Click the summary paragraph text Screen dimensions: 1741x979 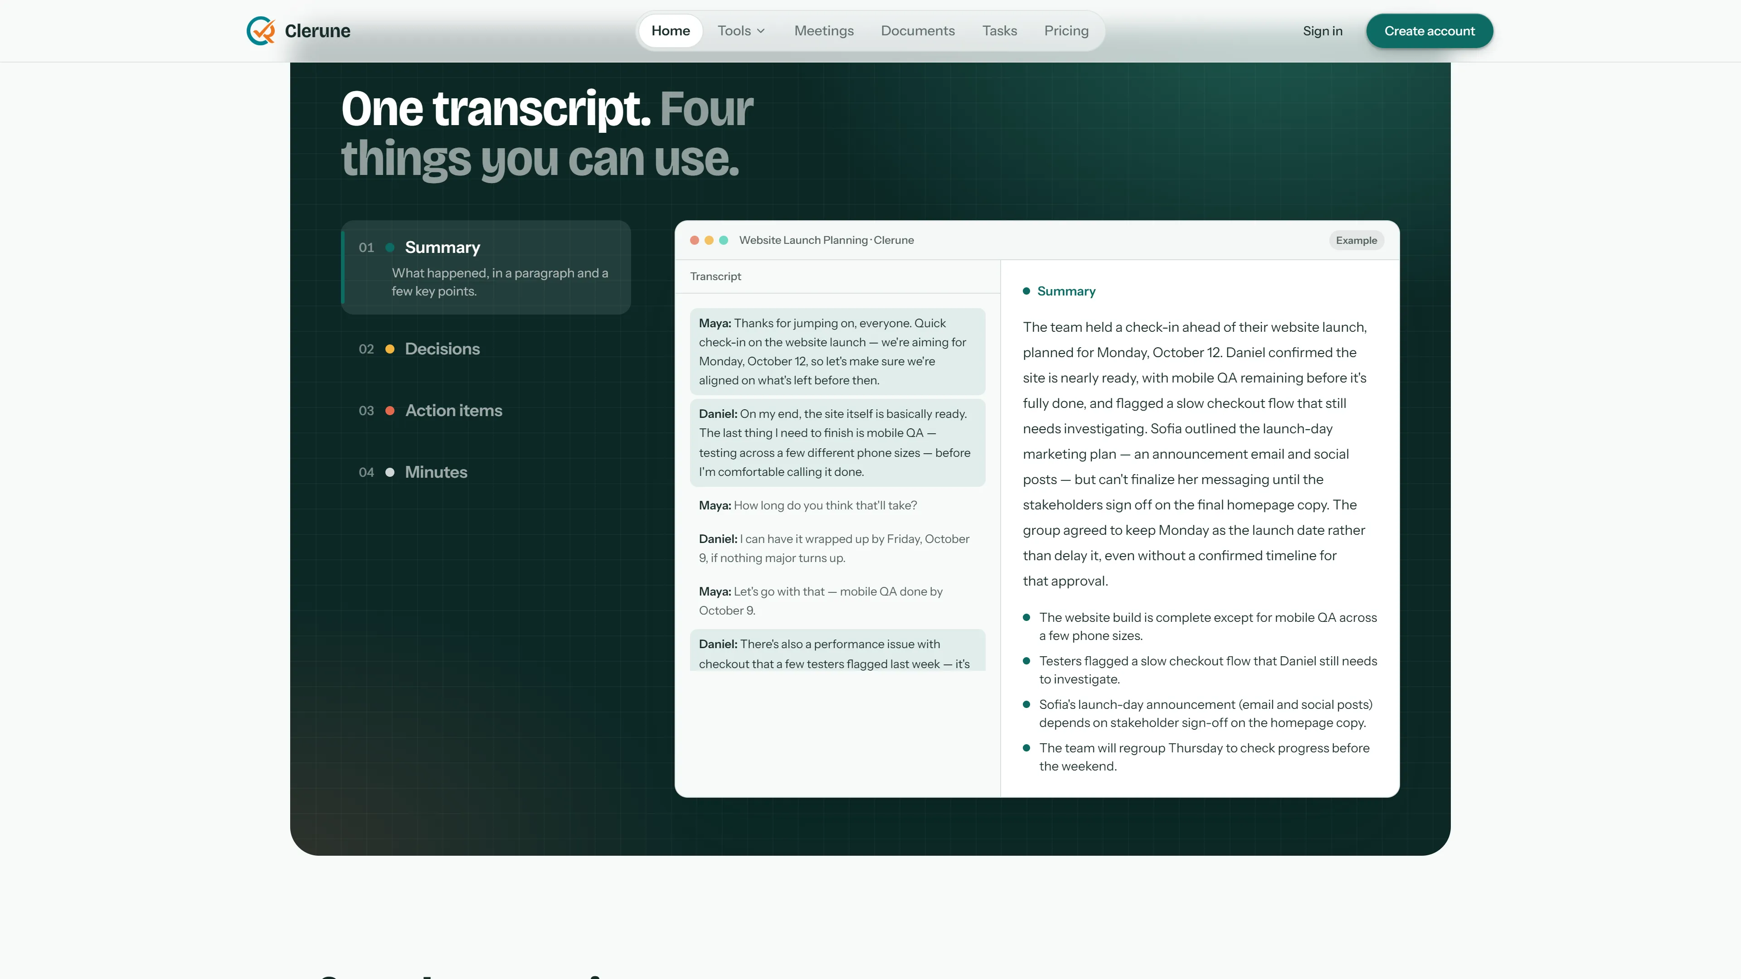(1195, 454)
